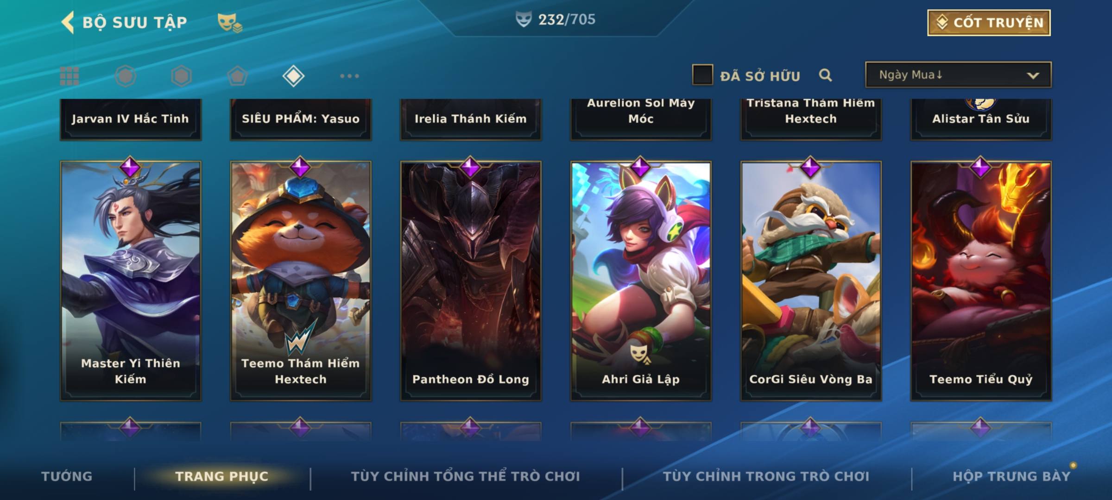The image size is (1112, 500).
Task: Select the diamond rarity filter icon
Action: 293,76
